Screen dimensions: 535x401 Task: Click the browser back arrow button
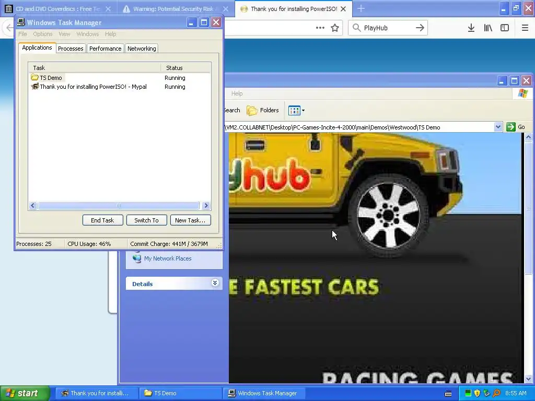coord(9,28)
